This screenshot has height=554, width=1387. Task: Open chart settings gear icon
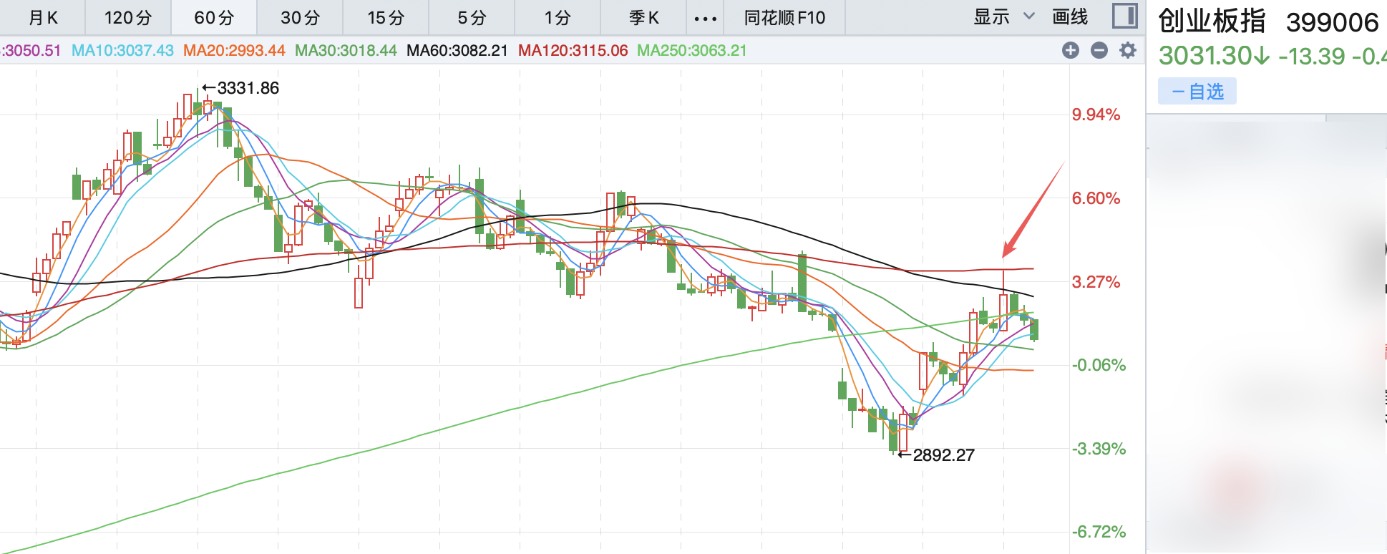(x=1128, y=50)
